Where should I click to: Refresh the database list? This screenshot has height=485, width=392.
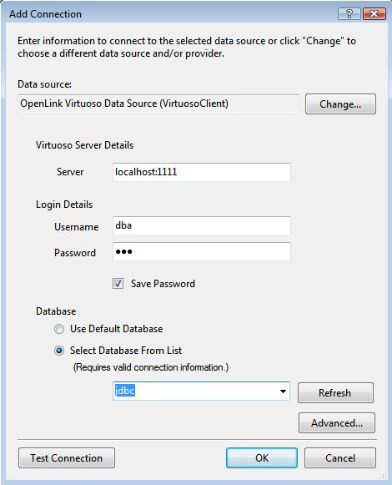(x=335, y=393)
